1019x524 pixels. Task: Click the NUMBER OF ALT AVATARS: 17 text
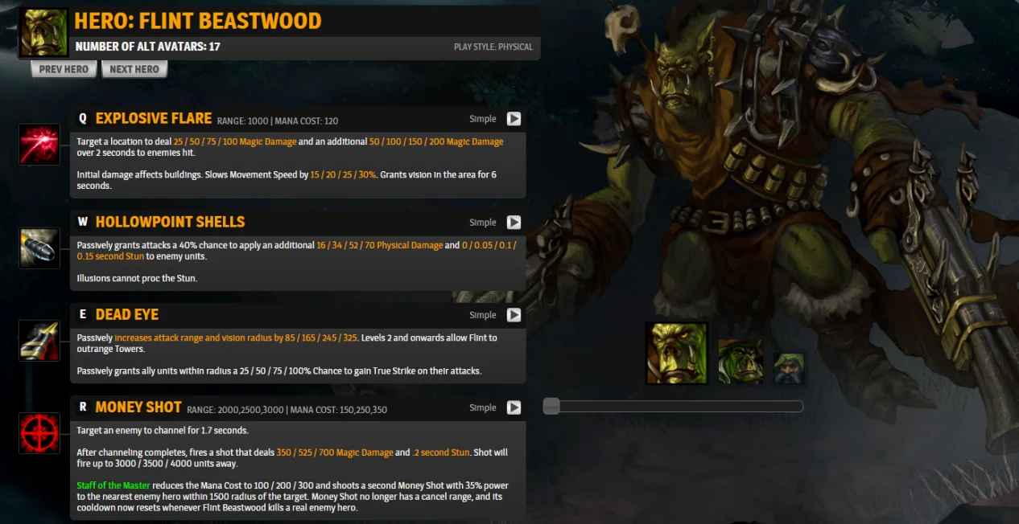[x=147, y=47]
